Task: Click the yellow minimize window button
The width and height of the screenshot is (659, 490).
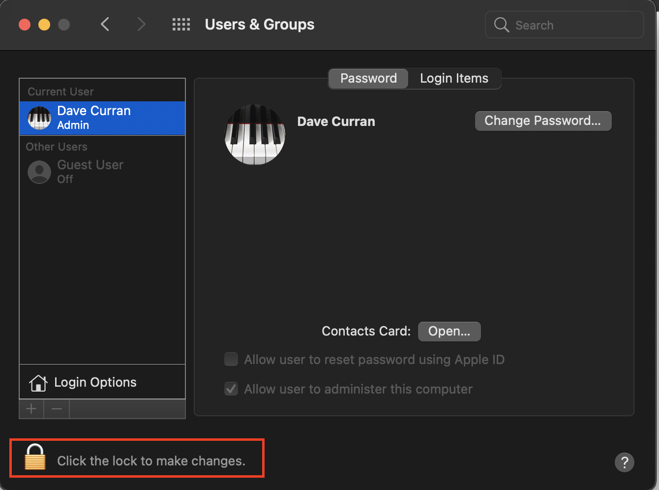Action: (44, 25)
